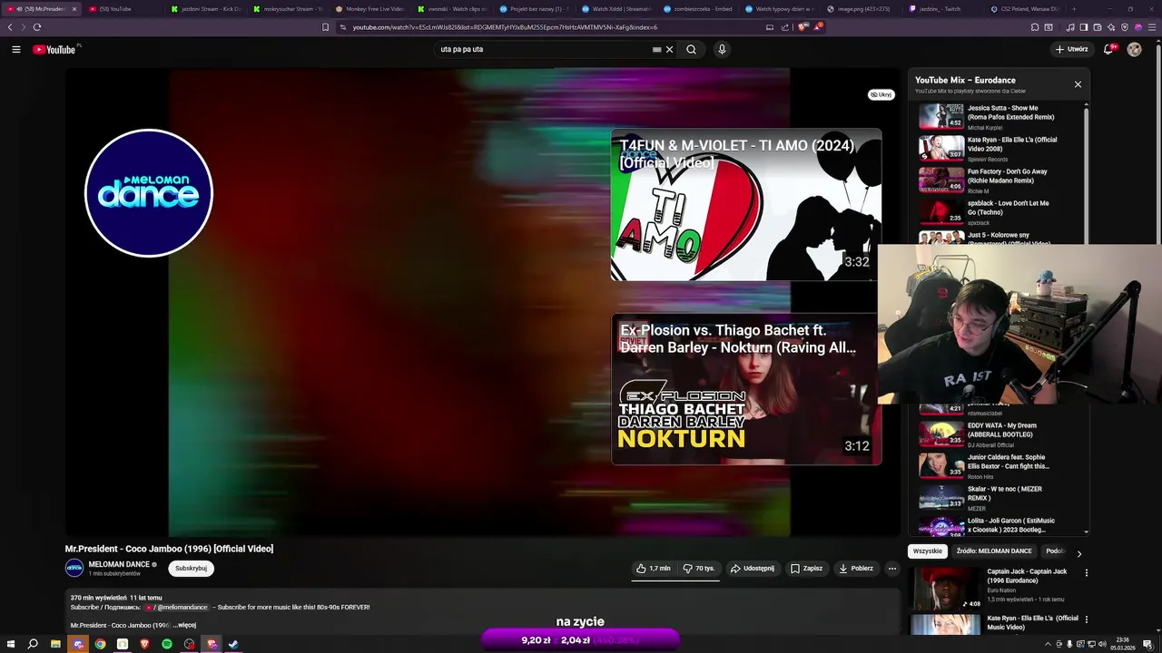Open options menu for Kate Ryan Music Video
The image size is (1162, 653).
click(1086, 619)
